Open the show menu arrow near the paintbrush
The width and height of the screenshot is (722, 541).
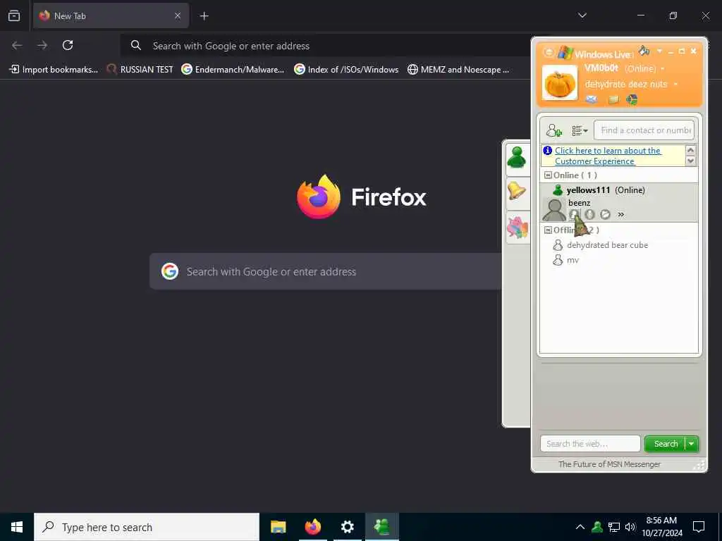pos(659,51)
